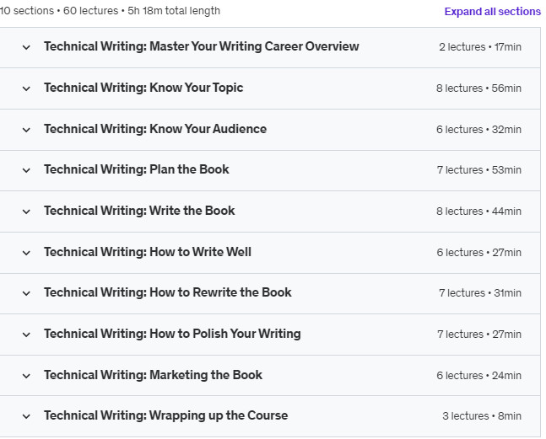Open section title Technical Writing: Write the Book
The height and width of the screenshot is (439, 546).
(x=139, y=211)
